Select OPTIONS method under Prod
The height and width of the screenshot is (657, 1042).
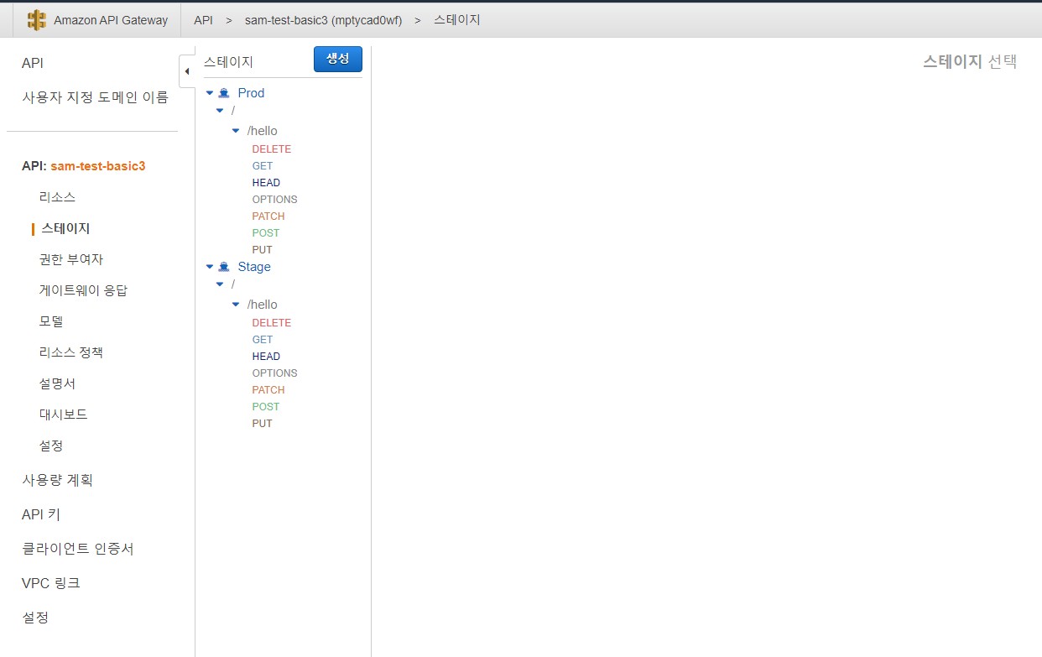pyautogui.click(x=275, y=200)
